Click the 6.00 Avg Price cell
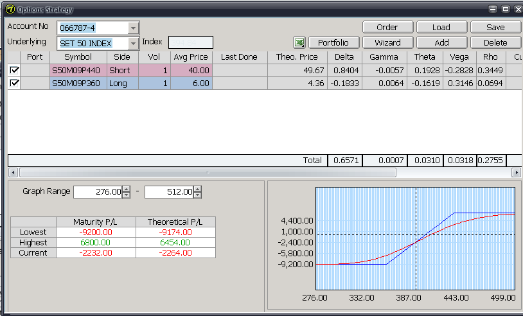Viewport: 523px width, 316px height. pos(191,83)
